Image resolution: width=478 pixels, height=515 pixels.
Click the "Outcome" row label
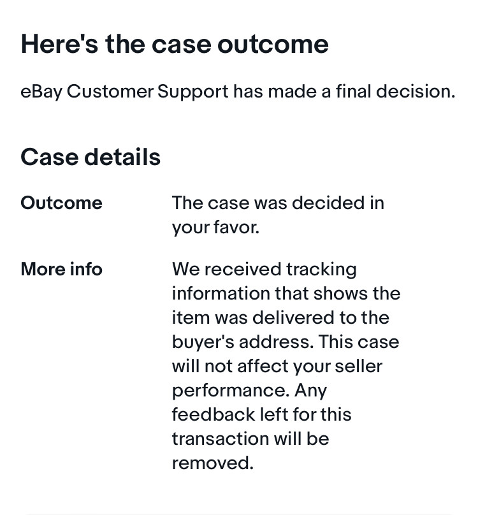tap(61, 203)
